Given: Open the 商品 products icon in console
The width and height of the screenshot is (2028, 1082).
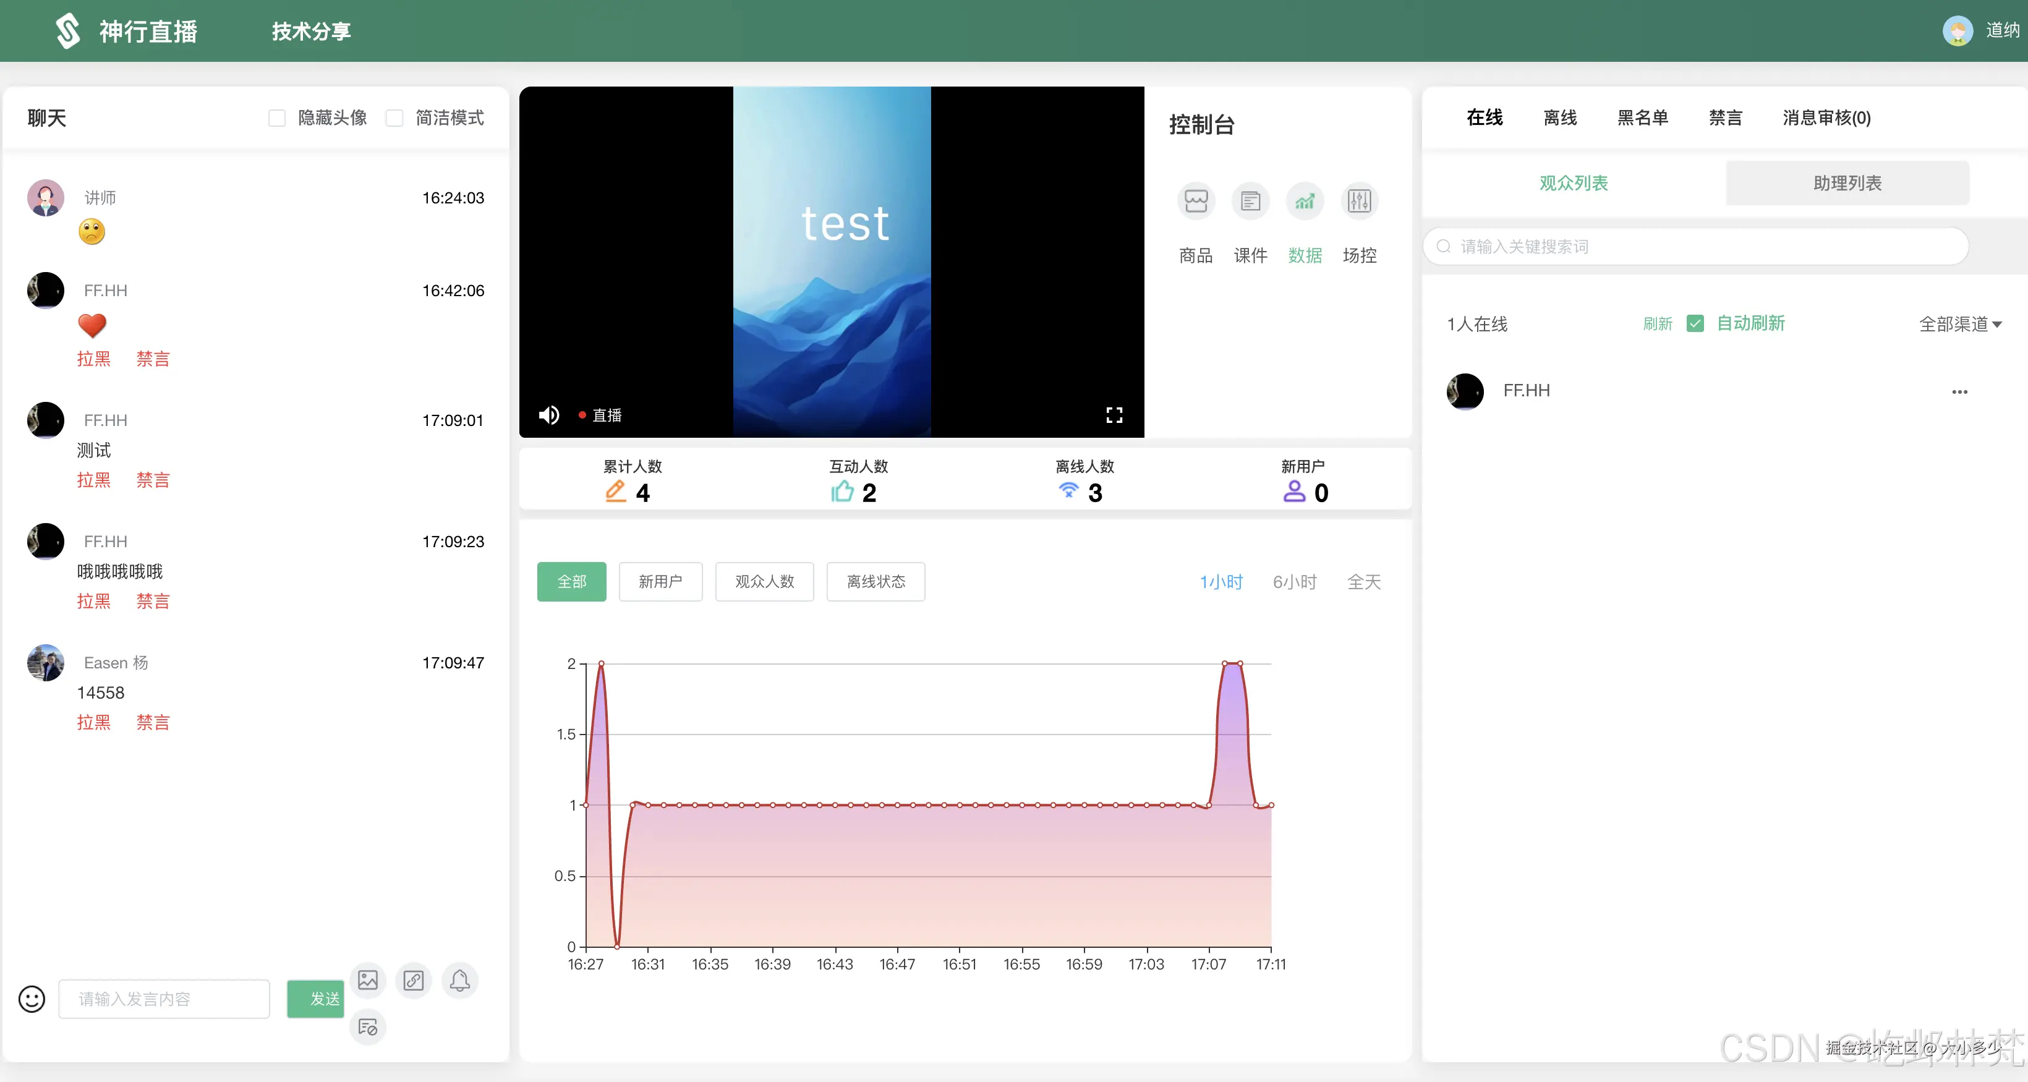Looking at the screenshot, I should click(x=1195, y=202).
